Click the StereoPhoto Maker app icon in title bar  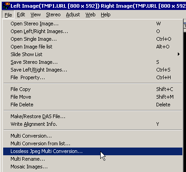(6, 6)
